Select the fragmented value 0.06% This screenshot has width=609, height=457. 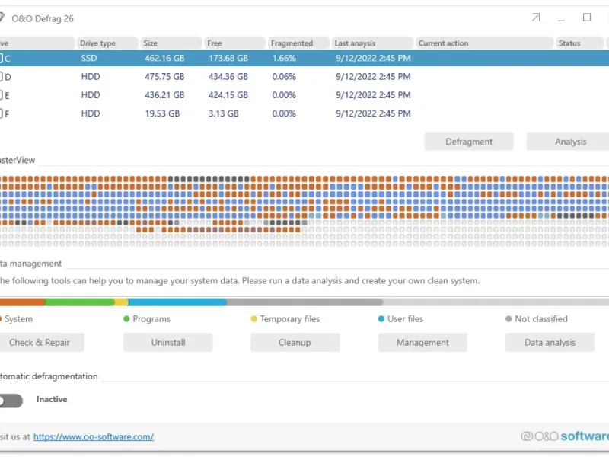tap(284, 77)
